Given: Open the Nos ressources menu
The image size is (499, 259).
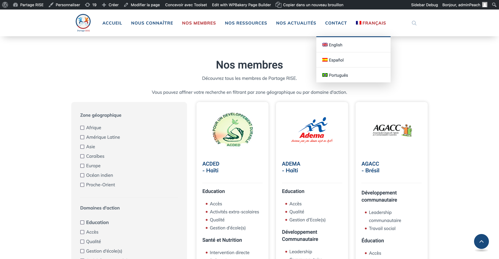Looking at the screenshot, I should (246, 23).
